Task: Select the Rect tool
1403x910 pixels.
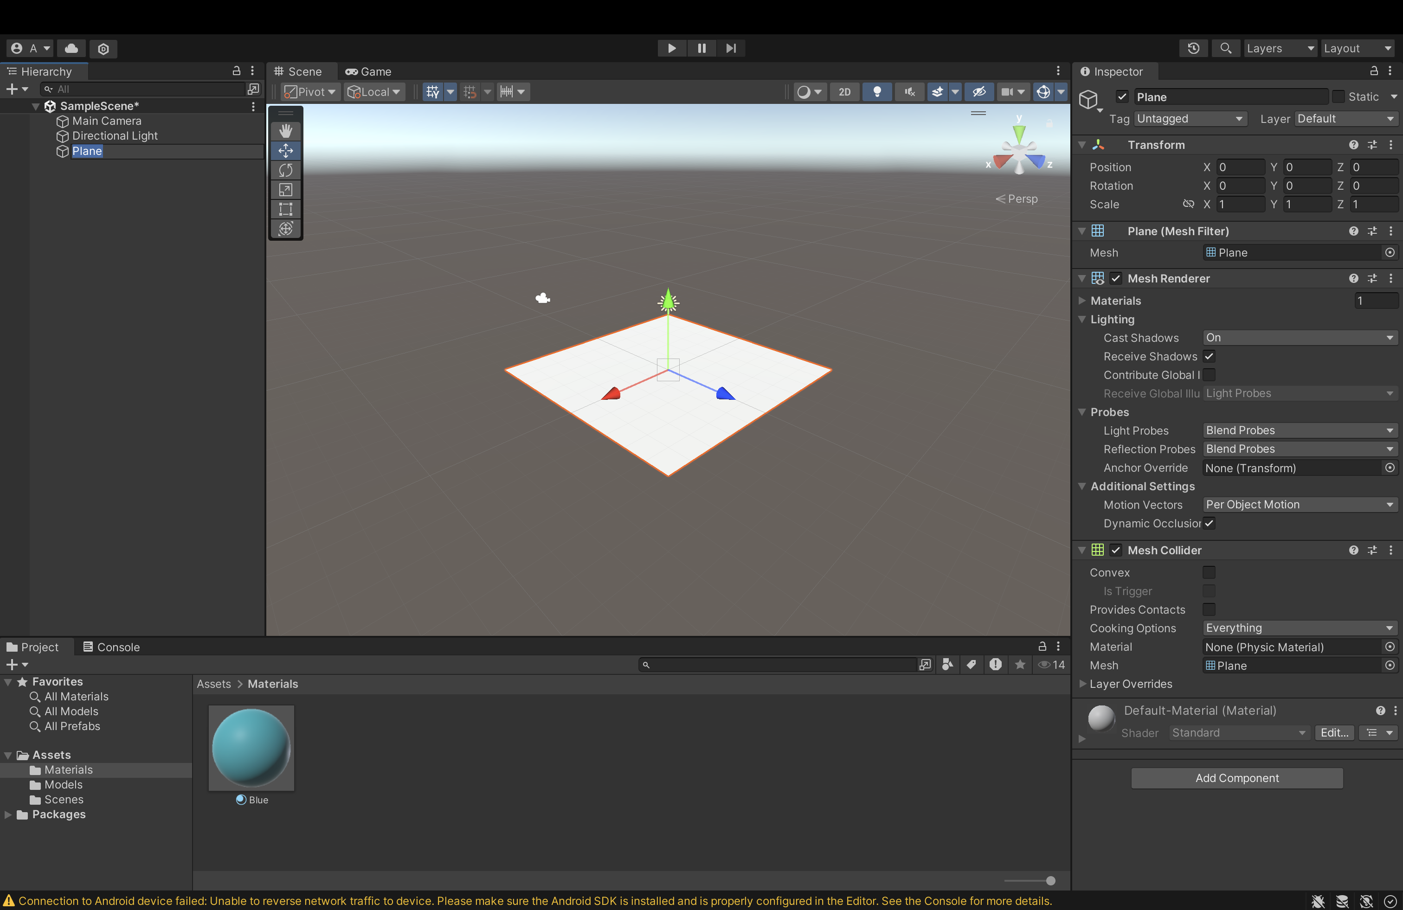Action: (x=286, y=209)
